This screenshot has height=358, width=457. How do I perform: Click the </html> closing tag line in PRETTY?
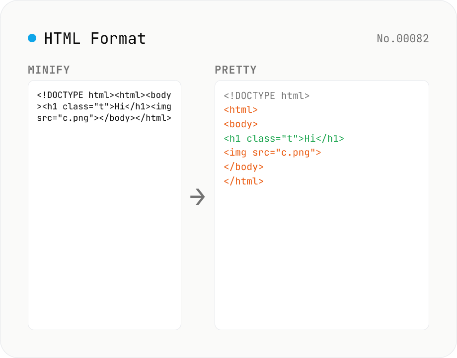point(244,181)
